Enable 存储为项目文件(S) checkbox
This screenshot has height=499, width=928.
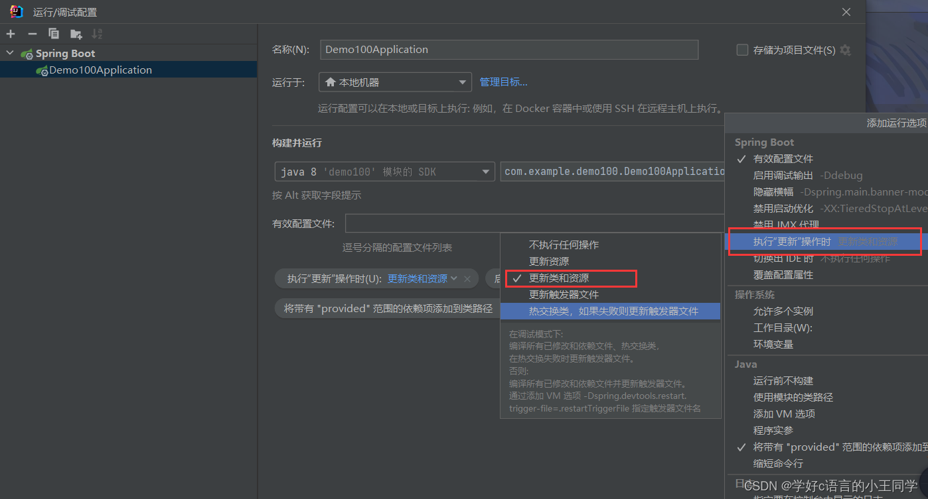tap(742, 50)
